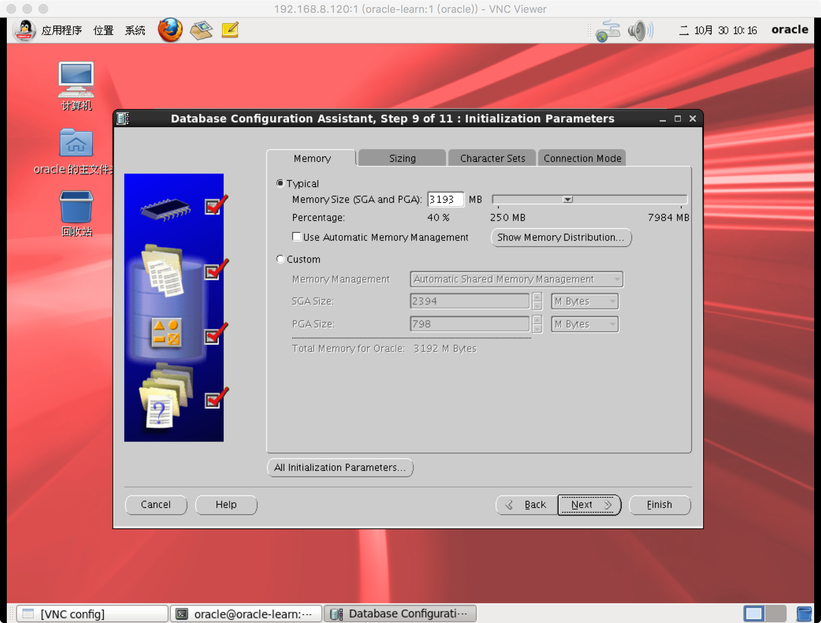This screenshot has width=821, height=623.
Task: Open the mail application icon in the top panel
Action: tap(201, 30)
